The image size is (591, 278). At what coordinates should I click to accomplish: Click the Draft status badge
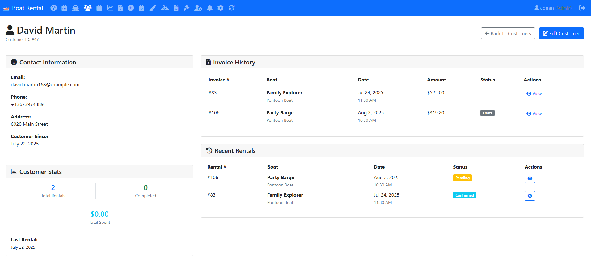click(488, 113)
